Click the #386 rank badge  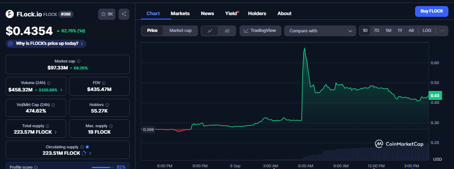point(66,14)
